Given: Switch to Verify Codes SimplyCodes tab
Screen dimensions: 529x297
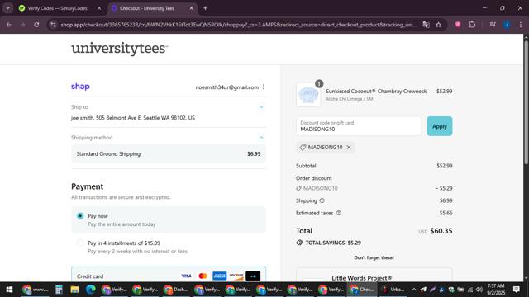Looking at the screenshot, I should coord(57,8).
